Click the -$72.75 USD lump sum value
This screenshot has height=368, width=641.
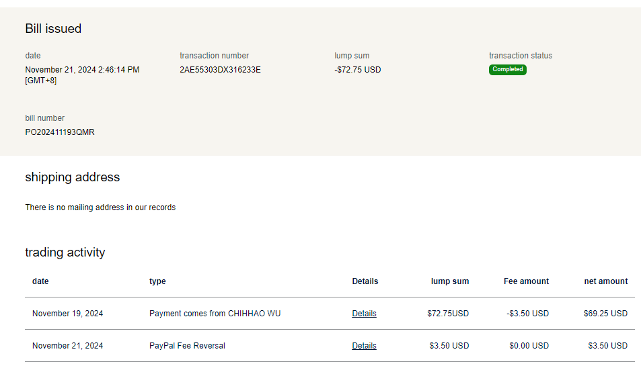(357, 70)
